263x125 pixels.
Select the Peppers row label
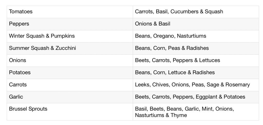click(x=19, y=24)
